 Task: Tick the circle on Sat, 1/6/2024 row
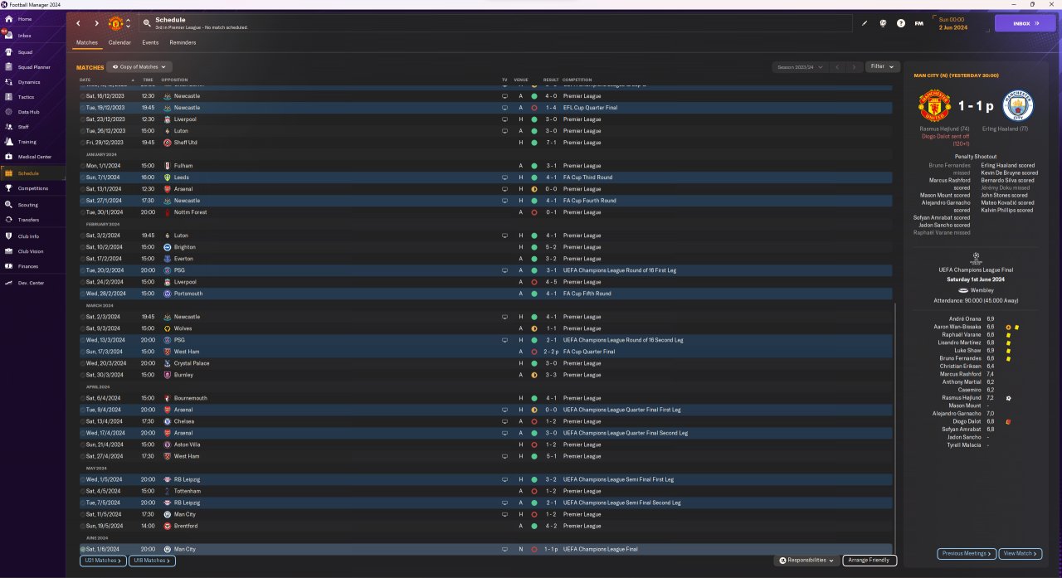click(x=83, y=549)
